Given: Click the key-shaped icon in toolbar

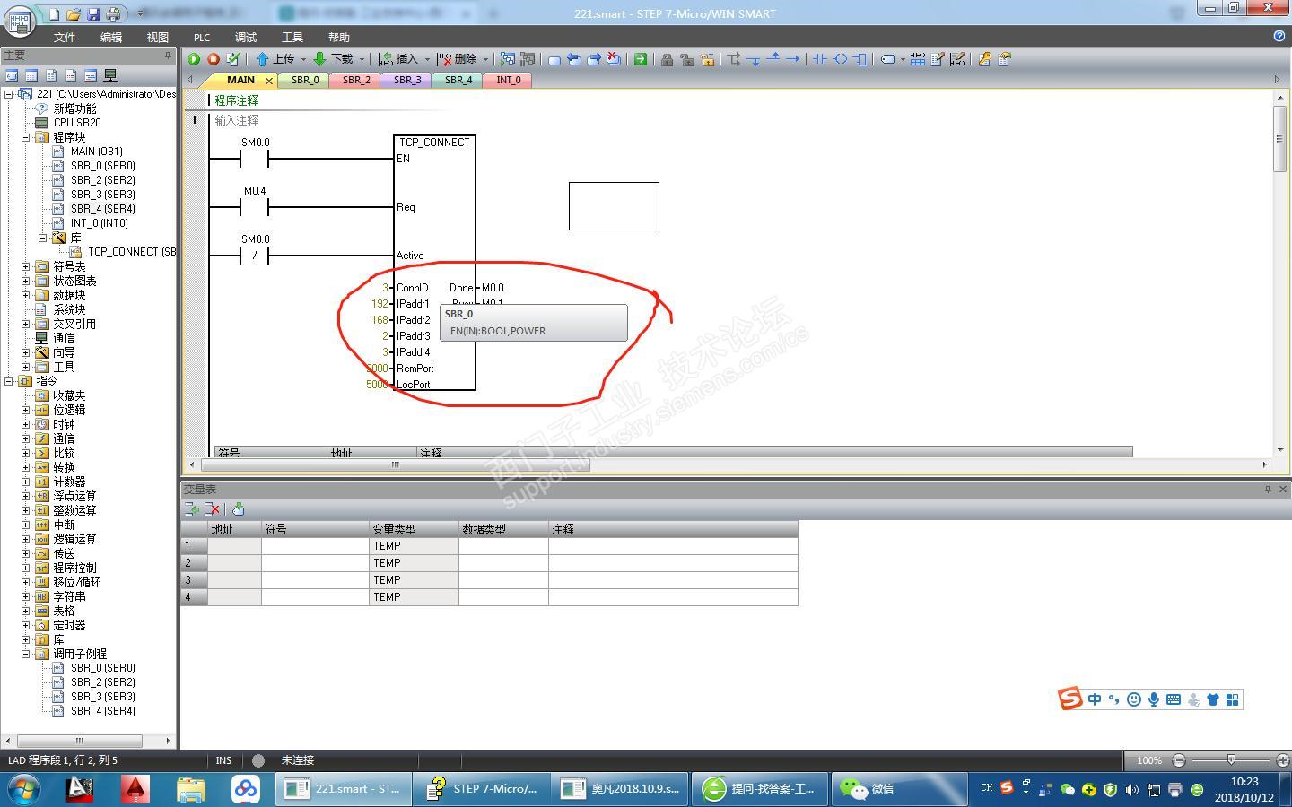Looking at the screenshot, I should 984,59.
